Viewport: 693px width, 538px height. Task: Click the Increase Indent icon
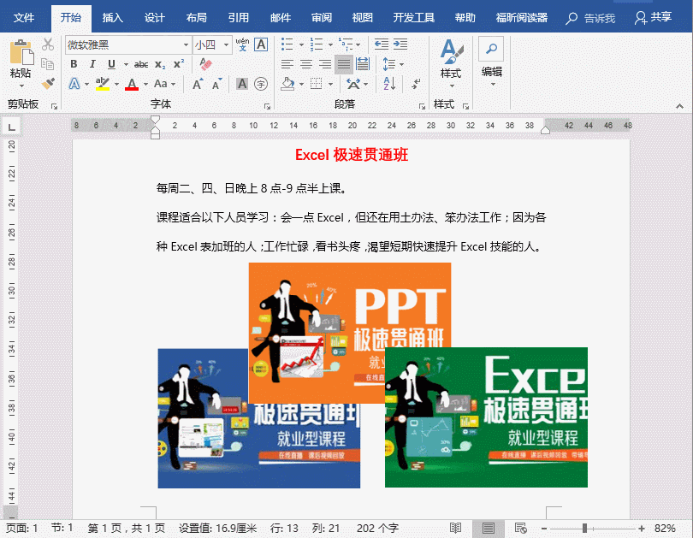(x=400, y=44)
